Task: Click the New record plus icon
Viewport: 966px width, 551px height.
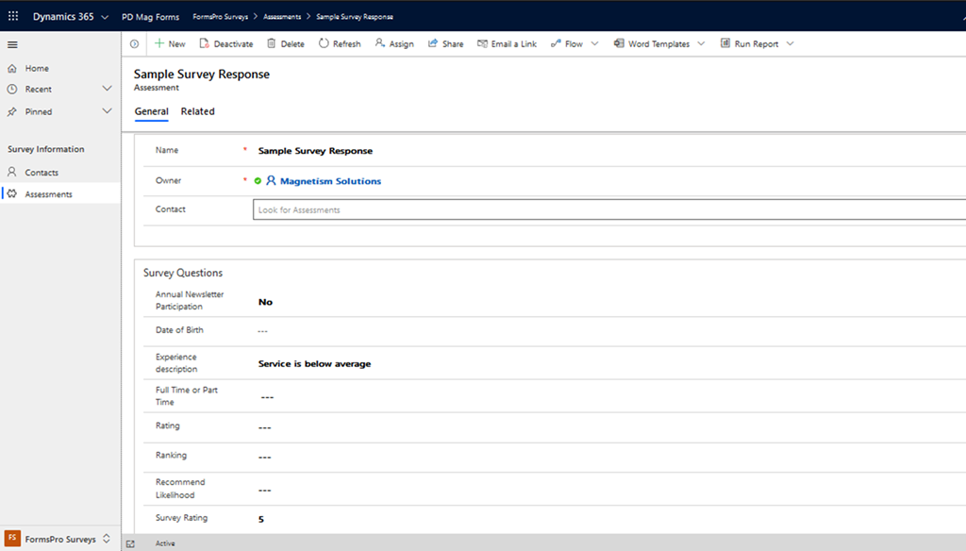Action: coord(159,43)
